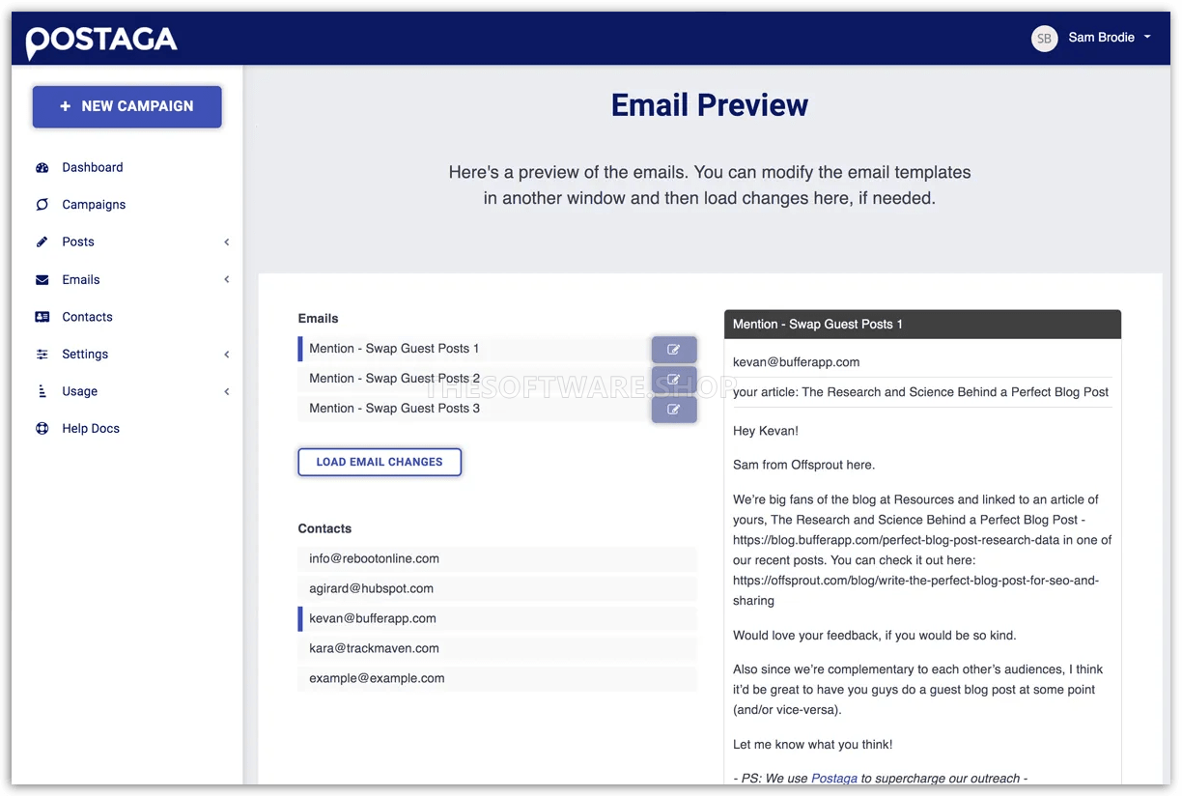Open the Sam Brodie account dropdown
Viewport: 1182px width, 796px height.
(x=1109, y=38)
